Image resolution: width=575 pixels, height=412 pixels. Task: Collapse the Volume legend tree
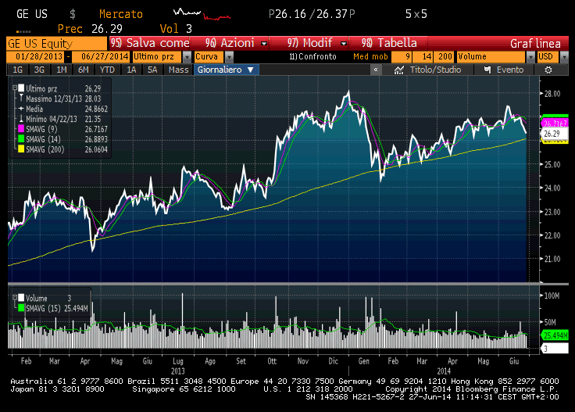pyautogui.click(x=13, y=298)
